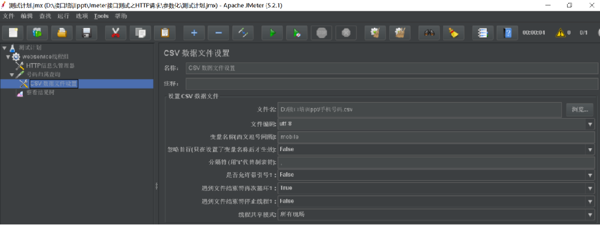
Task: Click the Stop test icon
Action: click(322, 33)
